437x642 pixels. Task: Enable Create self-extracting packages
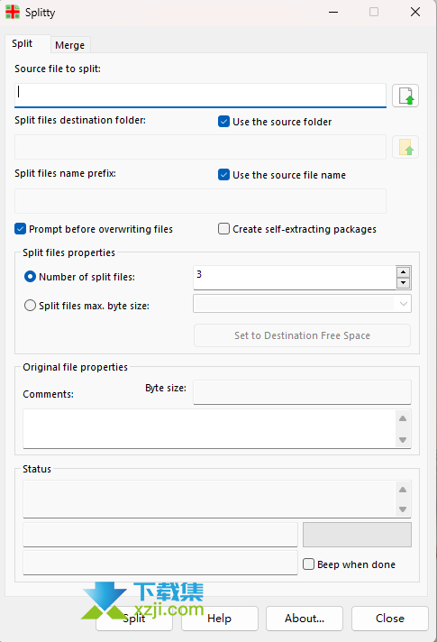223,229
